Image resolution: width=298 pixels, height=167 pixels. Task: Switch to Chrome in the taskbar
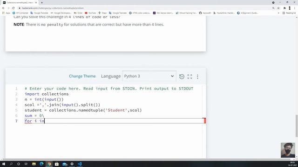[x=49, y=164]
